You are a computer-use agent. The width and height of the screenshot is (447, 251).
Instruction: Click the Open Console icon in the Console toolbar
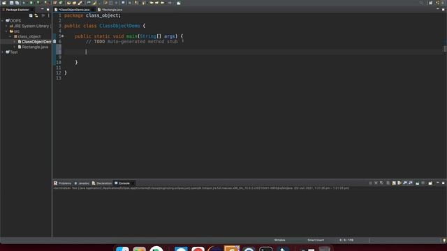(x=430, y=183)
